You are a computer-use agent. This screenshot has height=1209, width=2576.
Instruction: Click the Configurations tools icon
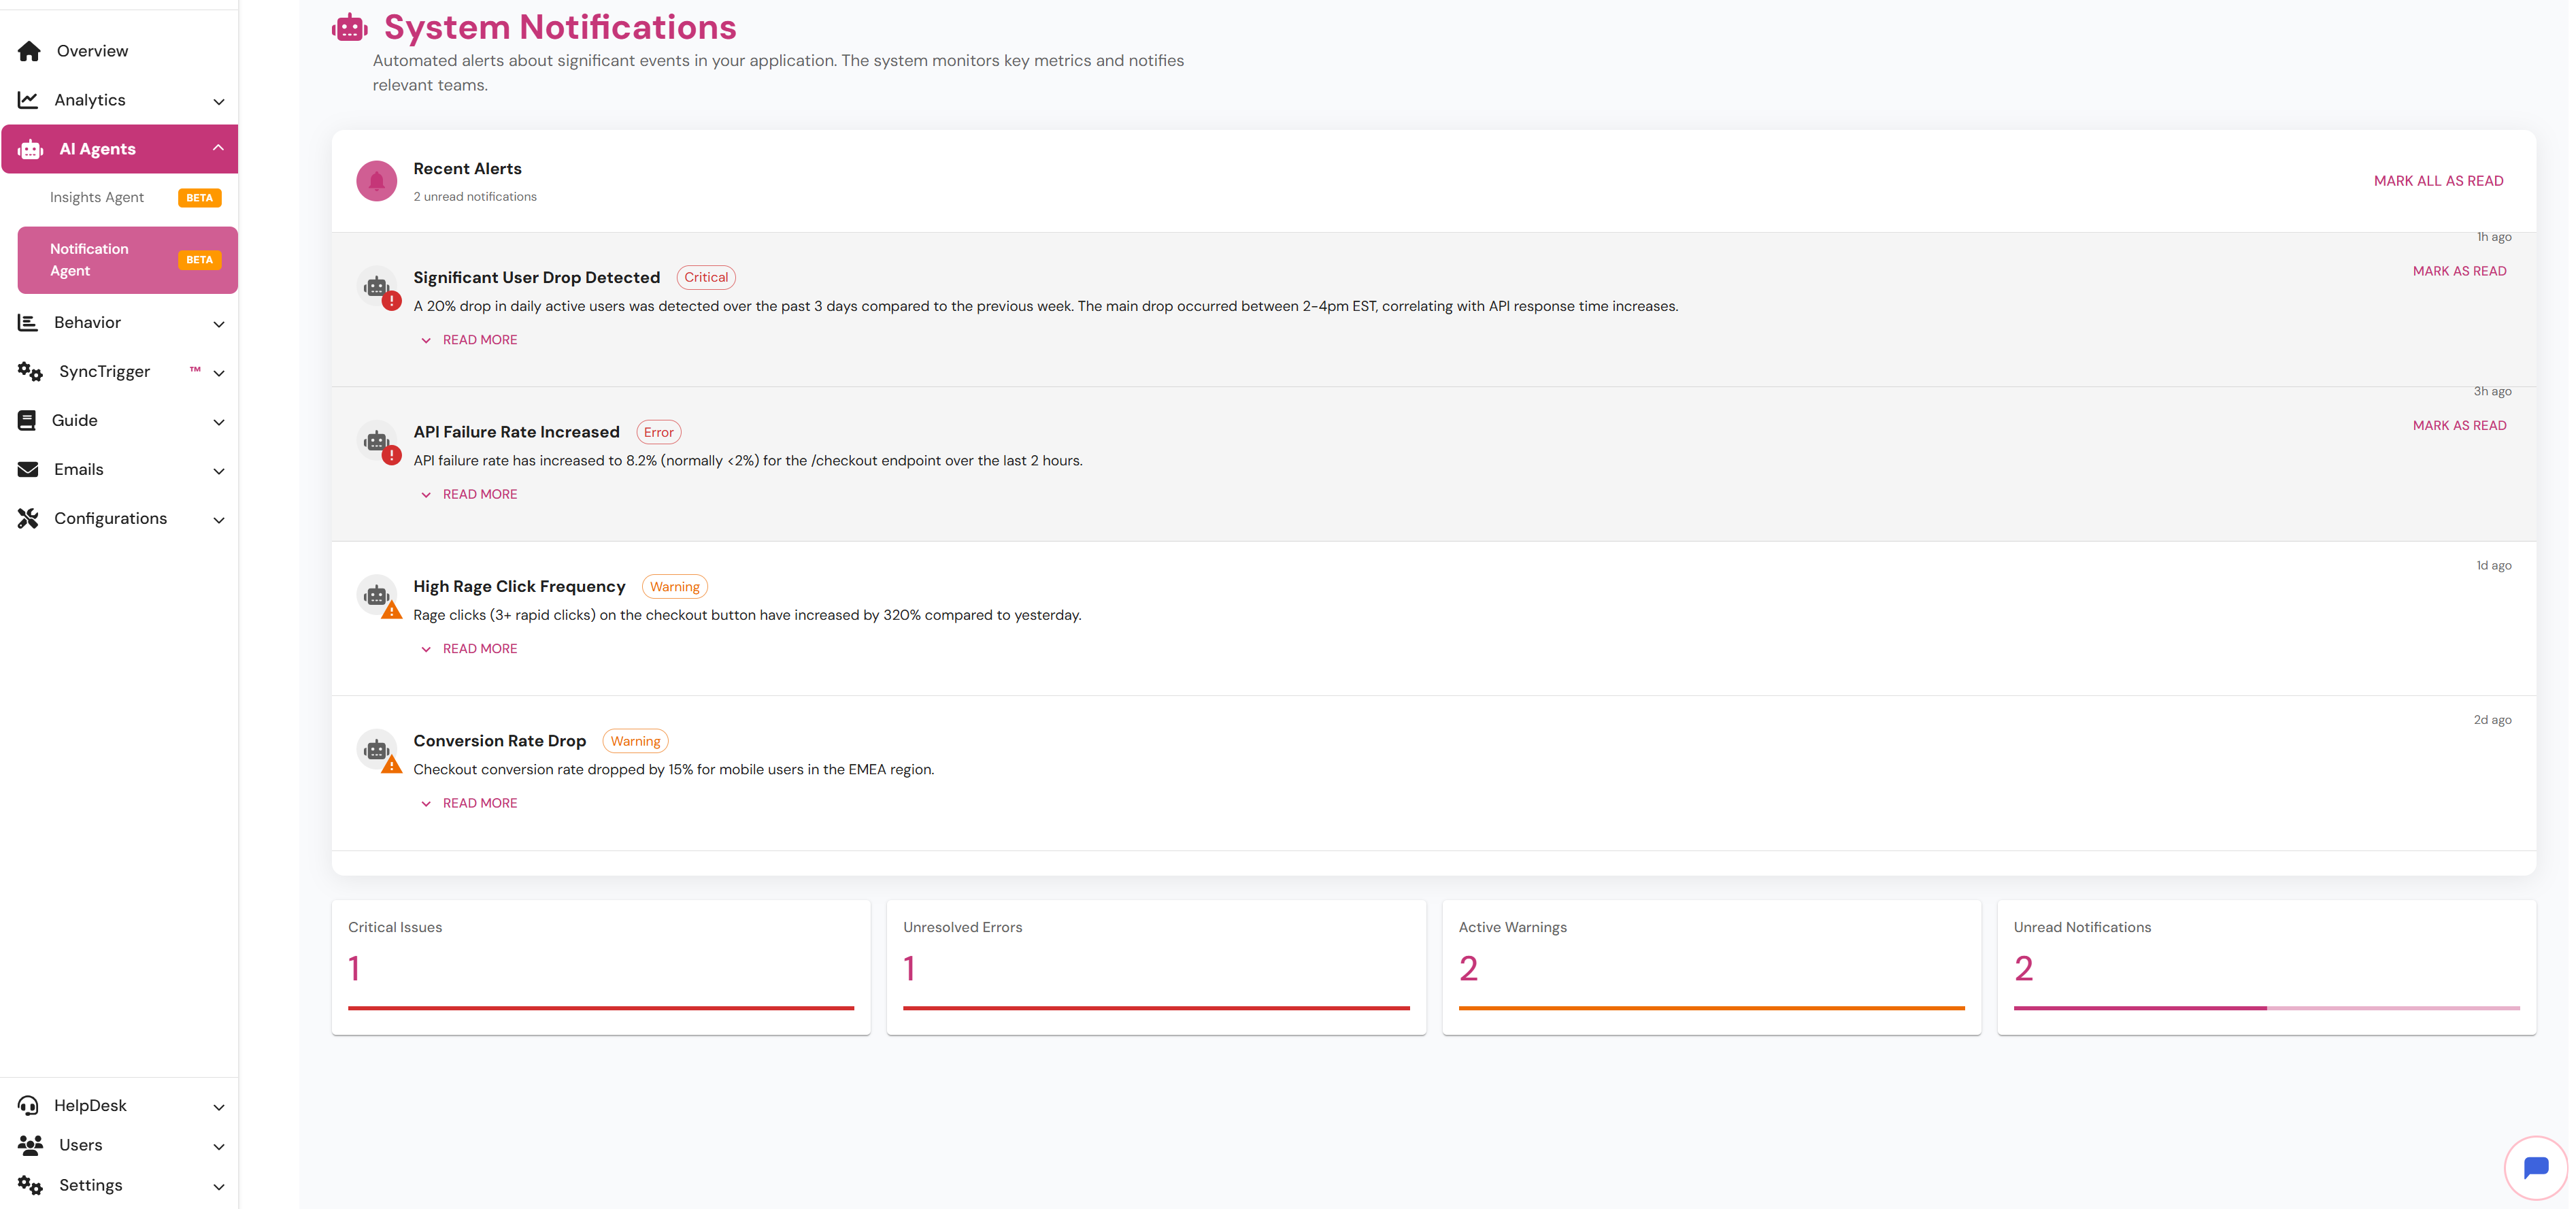(x=28, y=518)
